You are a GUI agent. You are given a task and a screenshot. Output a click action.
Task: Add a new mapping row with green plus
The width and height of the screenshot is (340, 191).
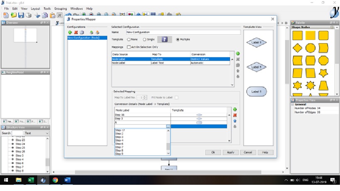(238, 54)
